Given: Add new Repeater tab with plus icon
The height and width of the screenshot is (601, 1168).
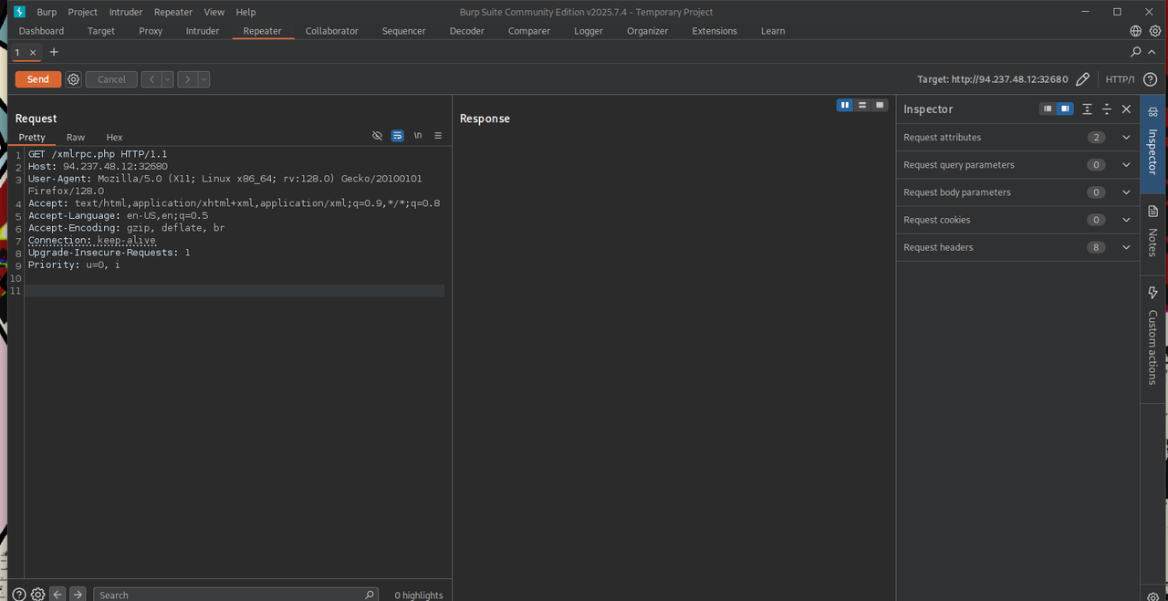Looking at the screenshot, I should click(54, 52).
